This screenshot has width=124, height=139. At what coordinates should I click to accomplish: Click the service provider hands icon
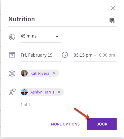point(12,73)
